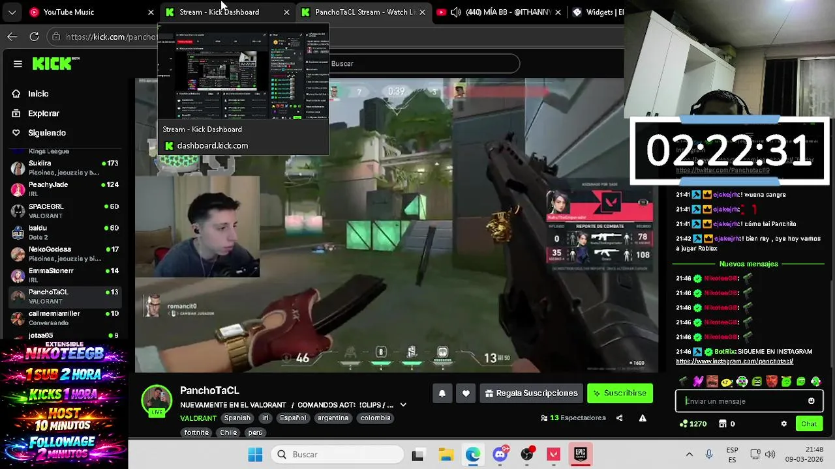835x469 pixels.
Task: Select the Chile tag
Action: click(x=228, y=433)
